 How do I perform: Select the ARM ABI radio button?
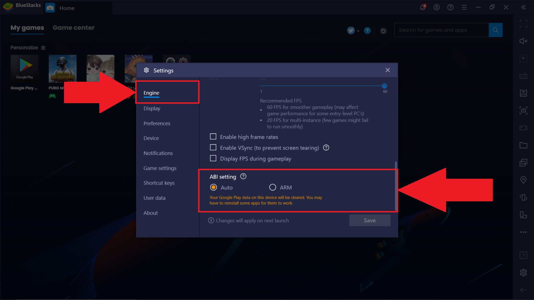(272, 187)
